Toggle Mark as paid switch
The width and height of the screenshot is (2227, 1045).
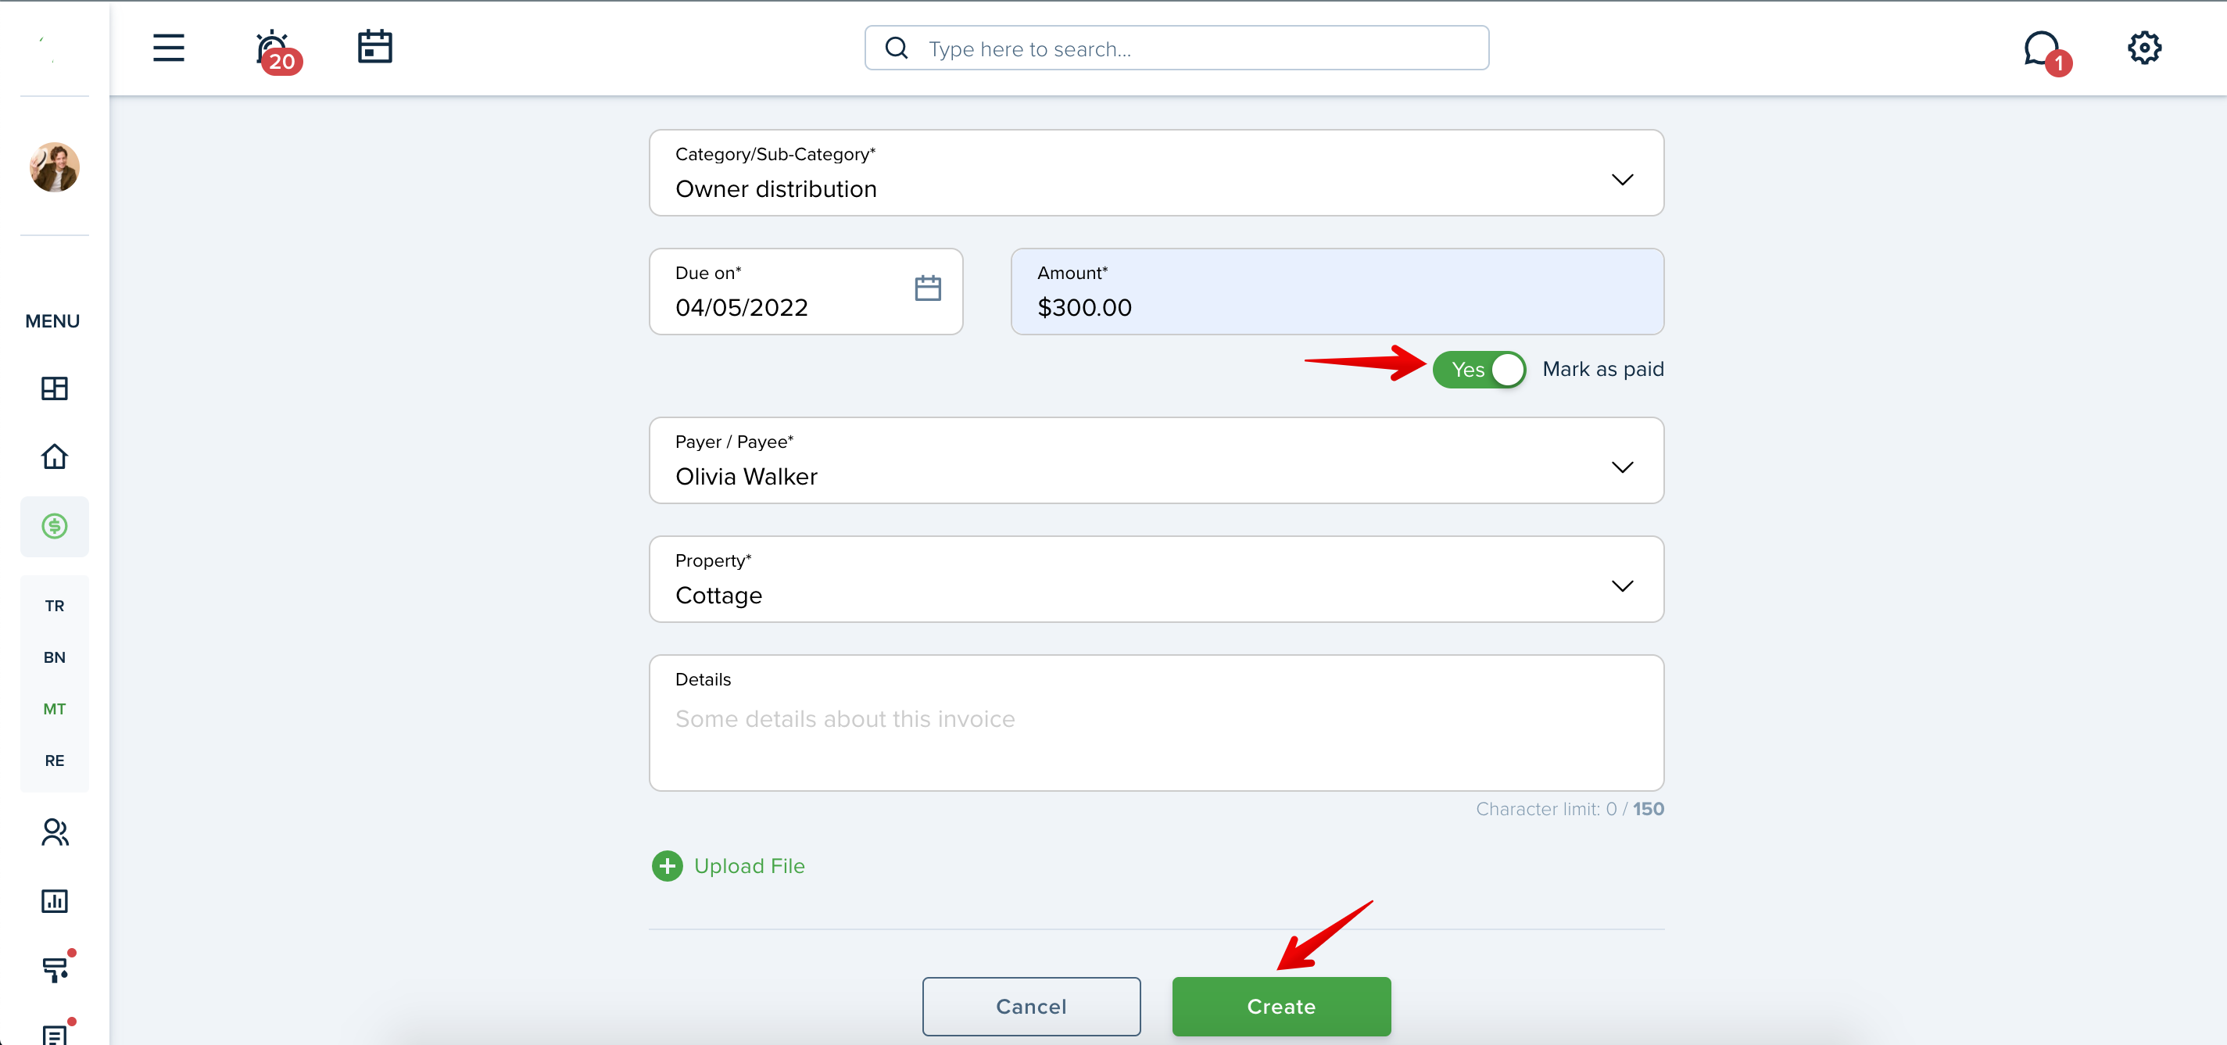pos(1479,370)
